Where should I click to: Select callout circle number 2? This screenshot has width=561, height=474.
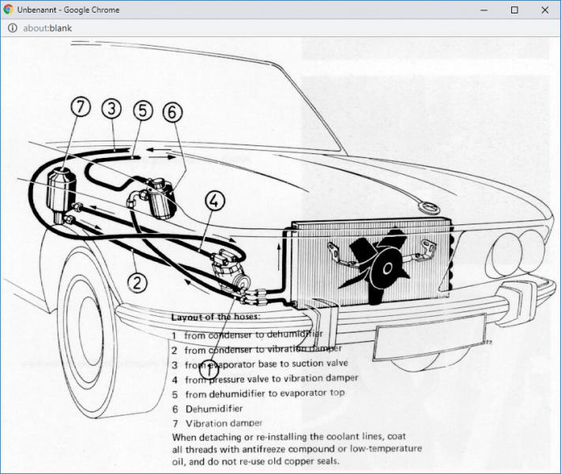(x=138, y=282)
